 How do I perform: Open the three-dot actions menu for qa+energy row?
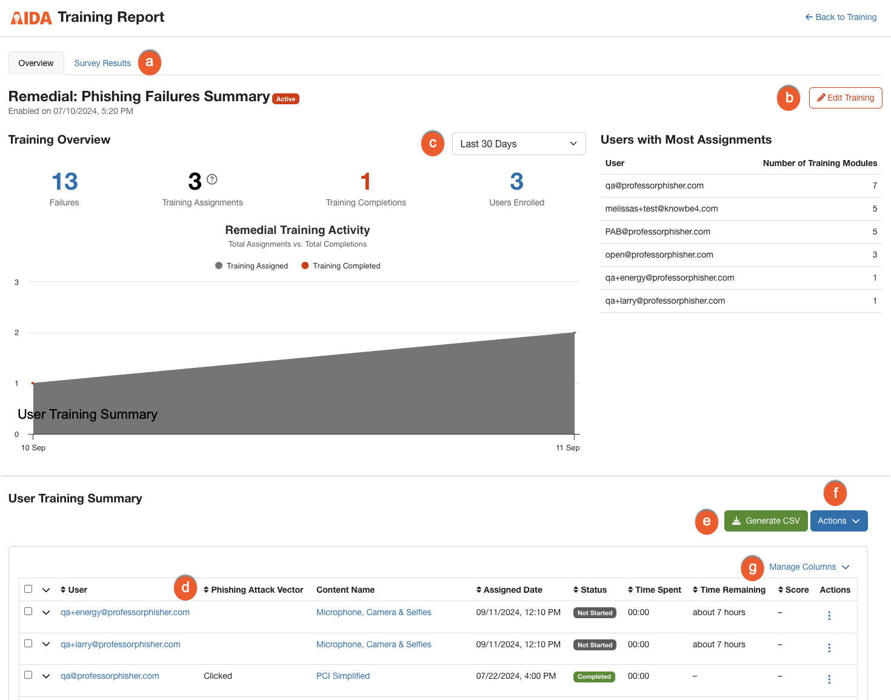[x=829, y=615]
